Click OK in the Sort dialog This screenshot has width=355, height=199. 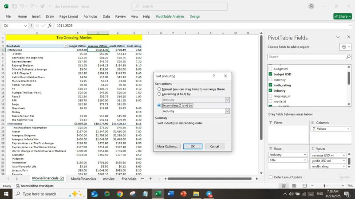point(193,146)
